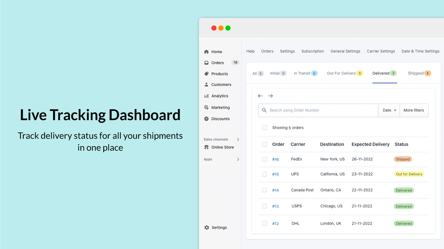Click the 18 badge beside Orders
This screenshot has height=249, width=444.
point(236,63)
